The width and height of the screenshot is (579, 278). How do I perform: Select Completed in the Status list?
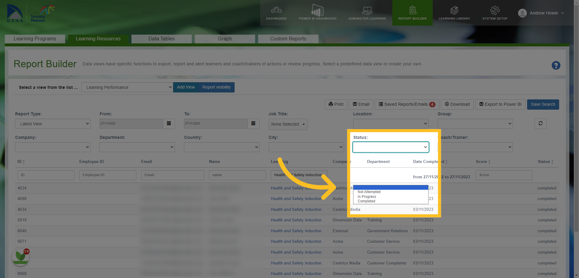pos(366,201)
